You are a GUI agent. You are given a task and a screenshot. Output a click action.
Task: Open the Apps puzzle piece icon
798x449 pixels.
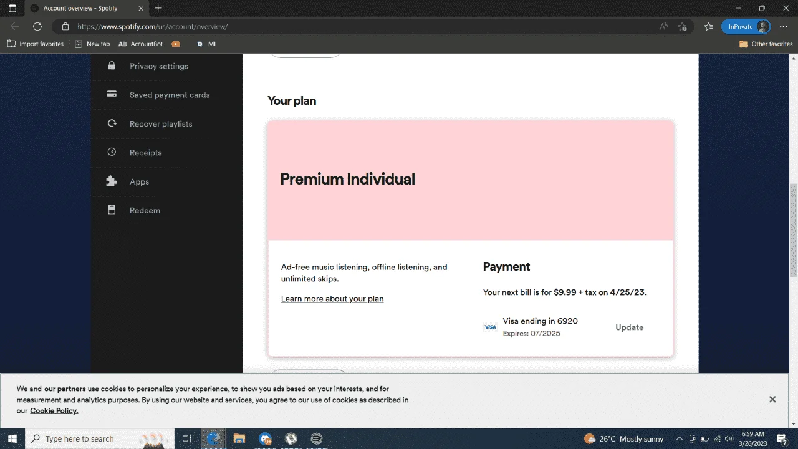(x=112, y=181)
